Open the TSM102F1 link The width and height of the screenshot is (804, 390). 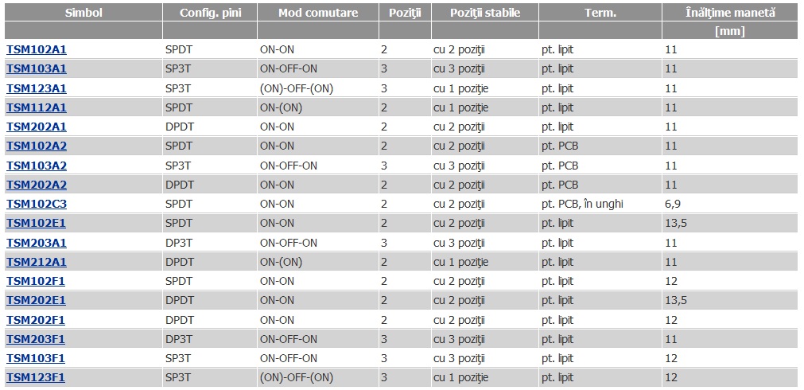coord(36,281)
